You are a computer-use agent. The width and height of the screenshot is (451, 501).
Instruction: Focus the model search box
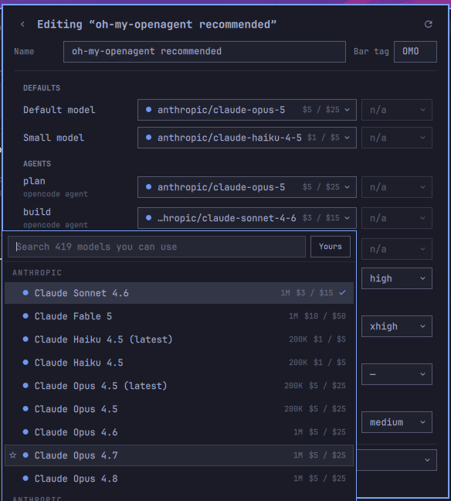[157, 247]
